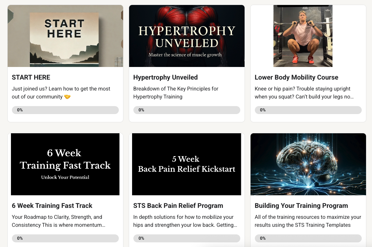
Task: Click the Hypertrophy Unveiled title
Action: pos(165,77)
